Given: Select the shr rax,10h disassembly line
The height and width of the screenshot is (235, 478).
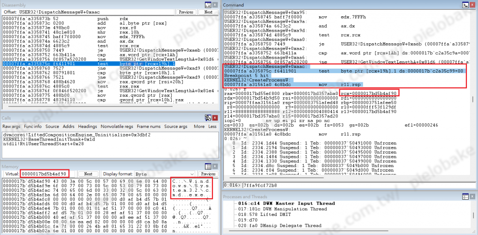Looking at the screenshot, I should pyautogui.click(x=110, y=32).
